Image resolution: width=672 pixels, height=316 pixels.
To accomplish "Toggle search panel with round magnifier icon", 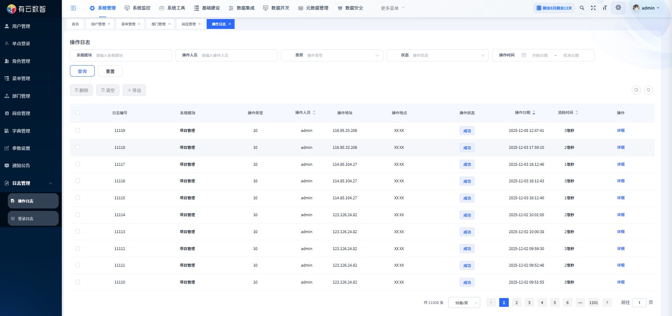I will (636, 90).
